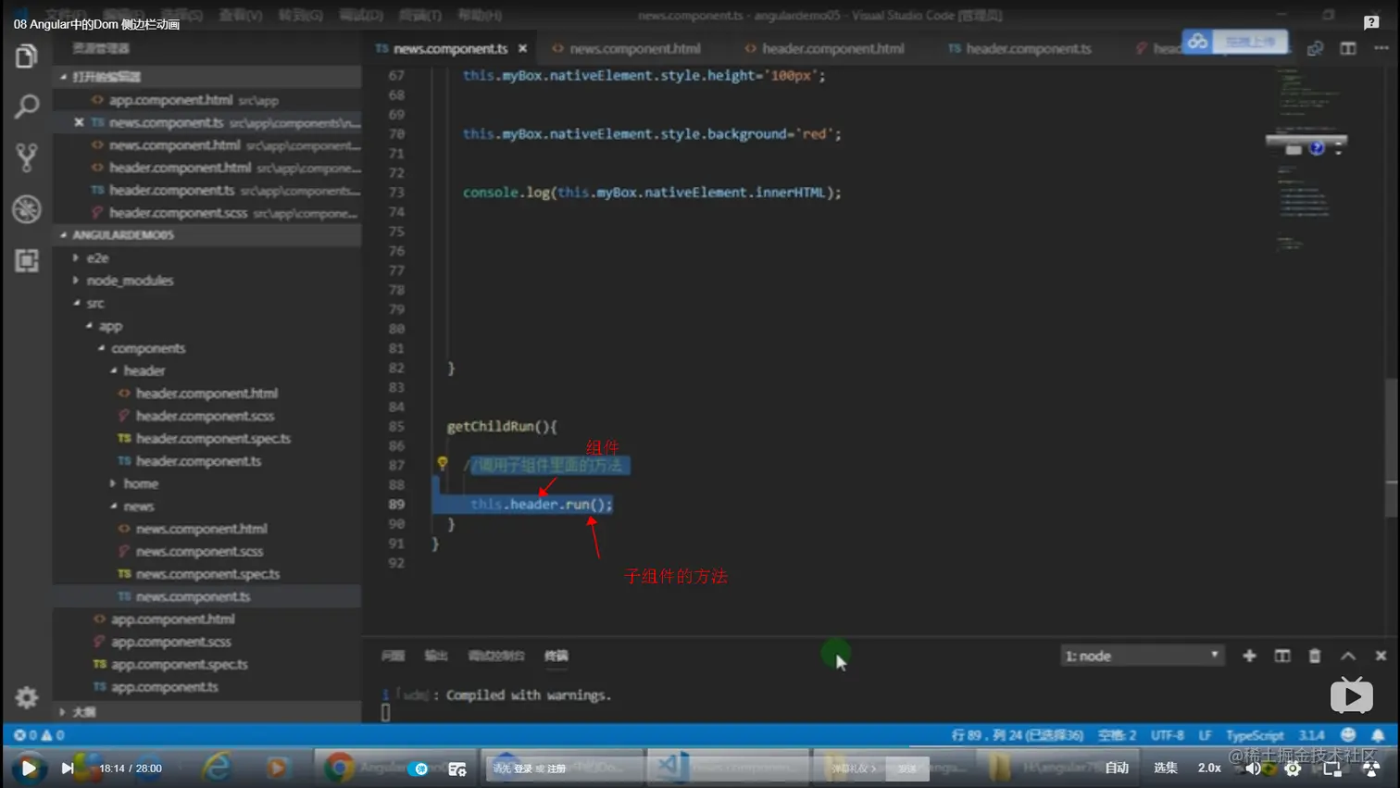Skip to the next video
The height and width of the screenshot is (788, 1400).
coord(68,768)
